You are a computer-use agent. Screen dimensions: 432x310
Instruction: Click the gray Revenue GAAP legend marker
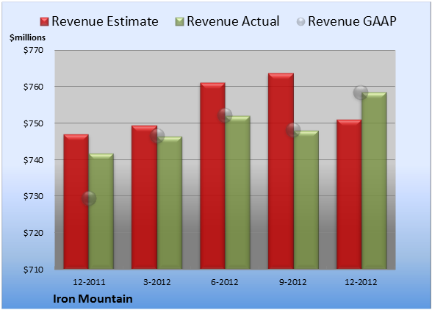click(x=300, y=21)
